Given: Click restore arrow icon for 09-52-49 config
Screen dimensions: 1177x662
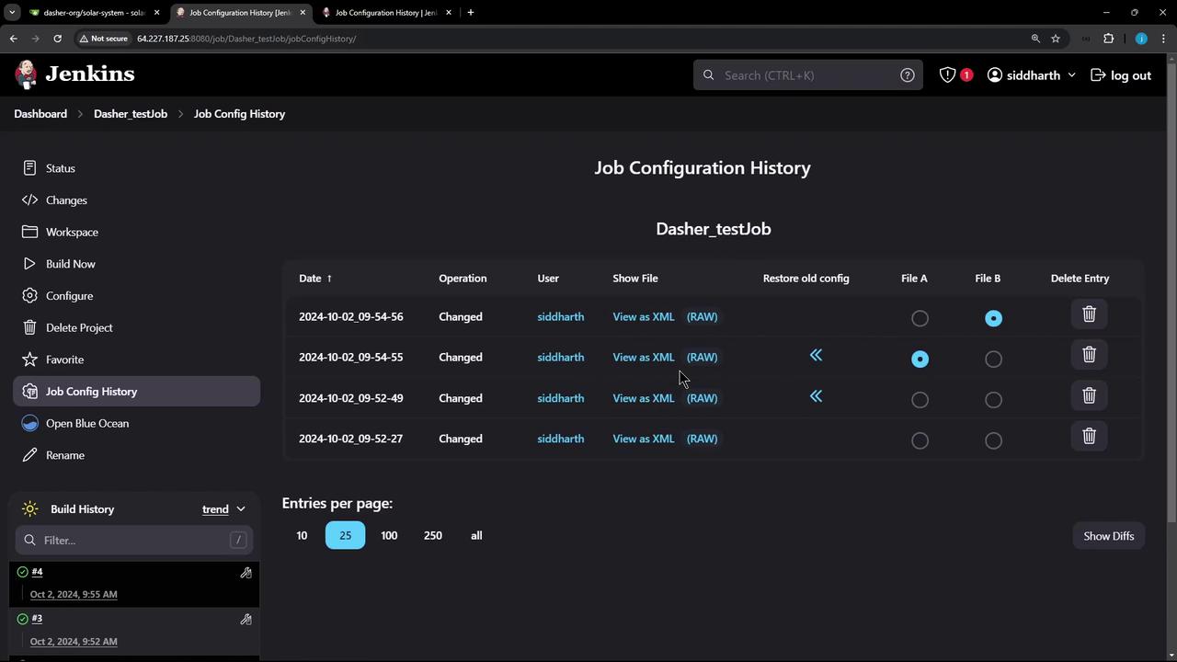Looking at the screenshot, I should [816, 396].
